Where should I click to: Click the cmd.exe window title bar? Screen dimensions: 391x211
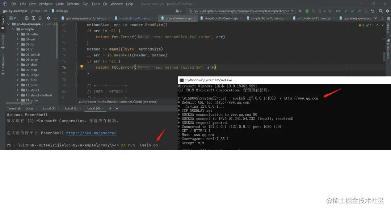click(x=284, y=80)
